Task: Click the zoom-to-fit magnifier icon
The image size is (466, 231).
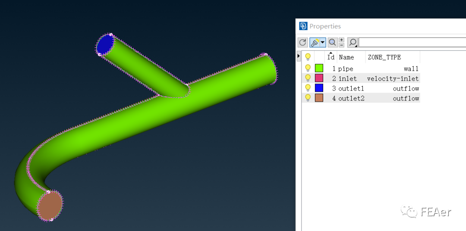Action: coord(333,43)
